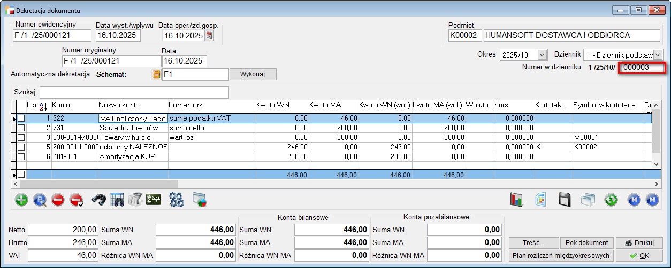Image resolution: width=671 pixels, height=268 pixels.
Task: Open the sigma formula calculator icon
Action: pos(154,200)
